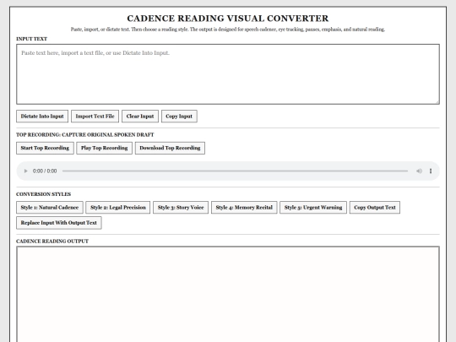Copy Output Text

coord(375,208)
